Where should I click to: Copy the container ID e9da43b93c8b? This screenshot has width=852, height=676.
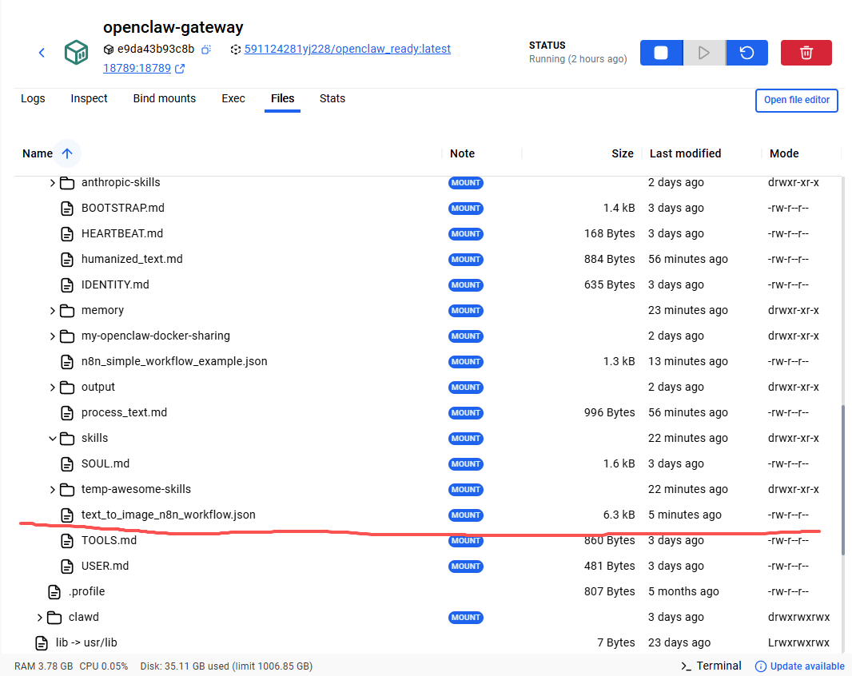pyautogui.click(x=205, y=50)
